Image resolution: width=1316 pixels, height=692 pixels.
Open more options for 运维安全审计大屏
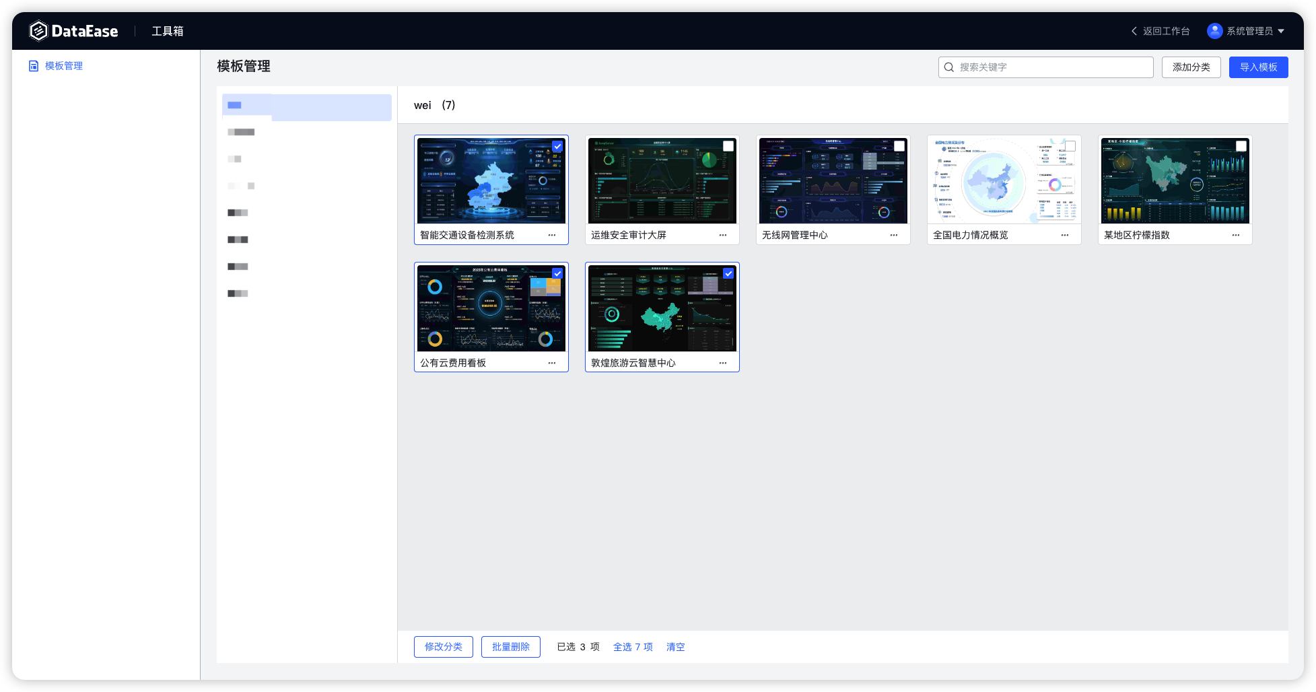(723, 235)
